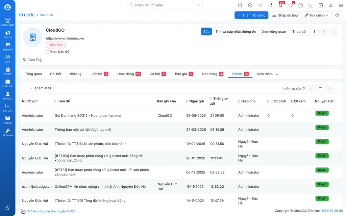Go to next organization record arrow
Screen dimensions: 346x216
[333, 31]
